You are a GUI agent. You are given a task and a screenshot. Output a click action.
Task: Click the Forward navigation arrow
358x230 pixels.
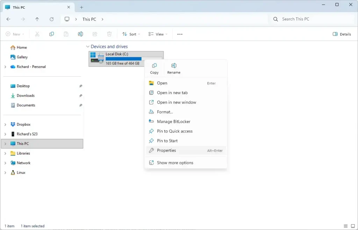[23, 19]
